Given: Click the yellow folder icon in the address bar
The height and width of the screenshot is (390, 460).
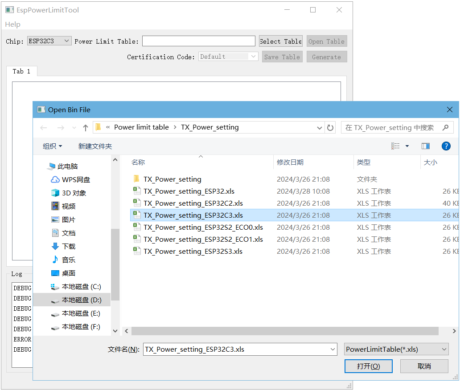Looking at the screenshot, I should (x=98, y=127).
